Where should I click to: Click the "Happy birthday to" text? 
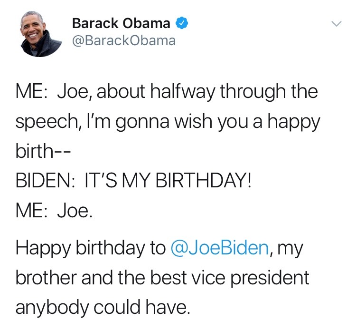[x=91, y=248]
